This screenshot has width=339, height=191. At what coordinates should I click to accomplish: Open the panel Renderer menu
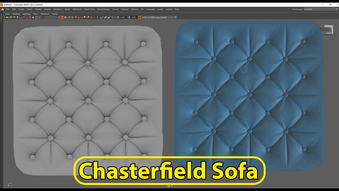point(45,14)
